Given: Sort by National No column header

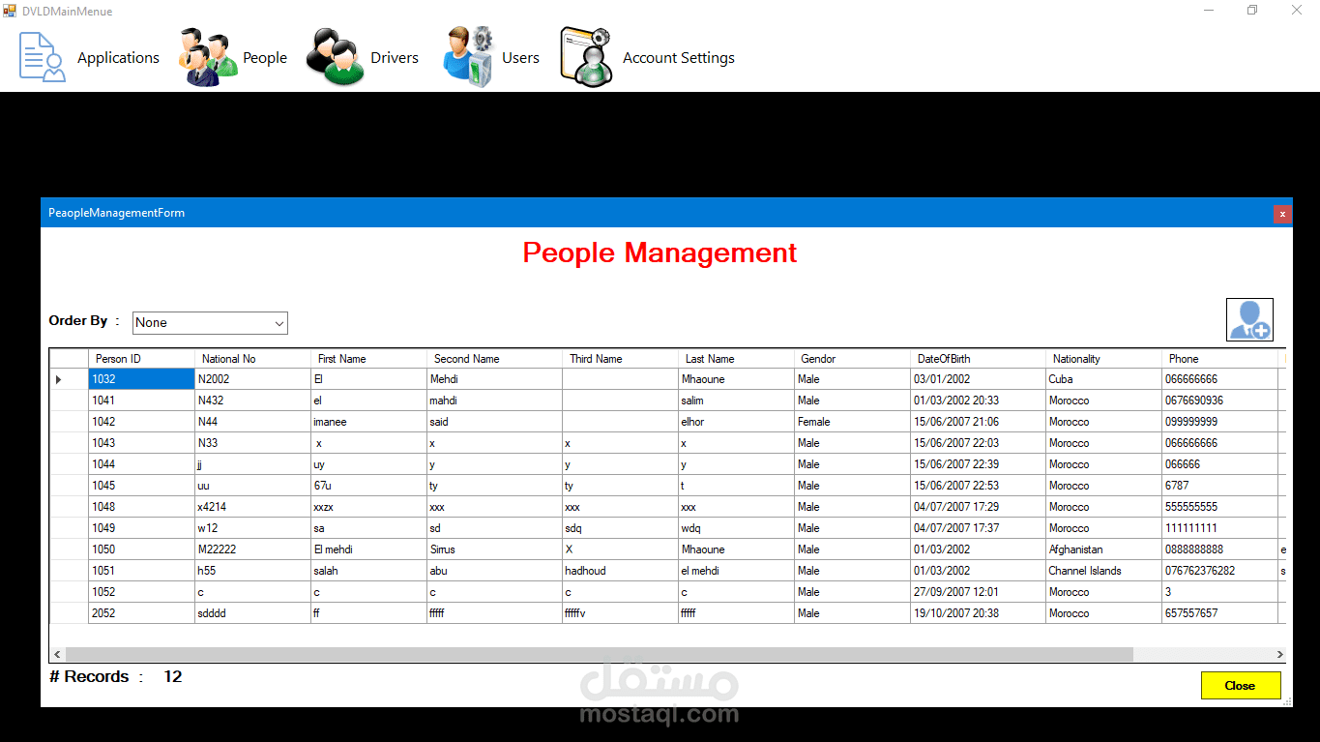Looking at the screenshot, I should coord(252,359).
